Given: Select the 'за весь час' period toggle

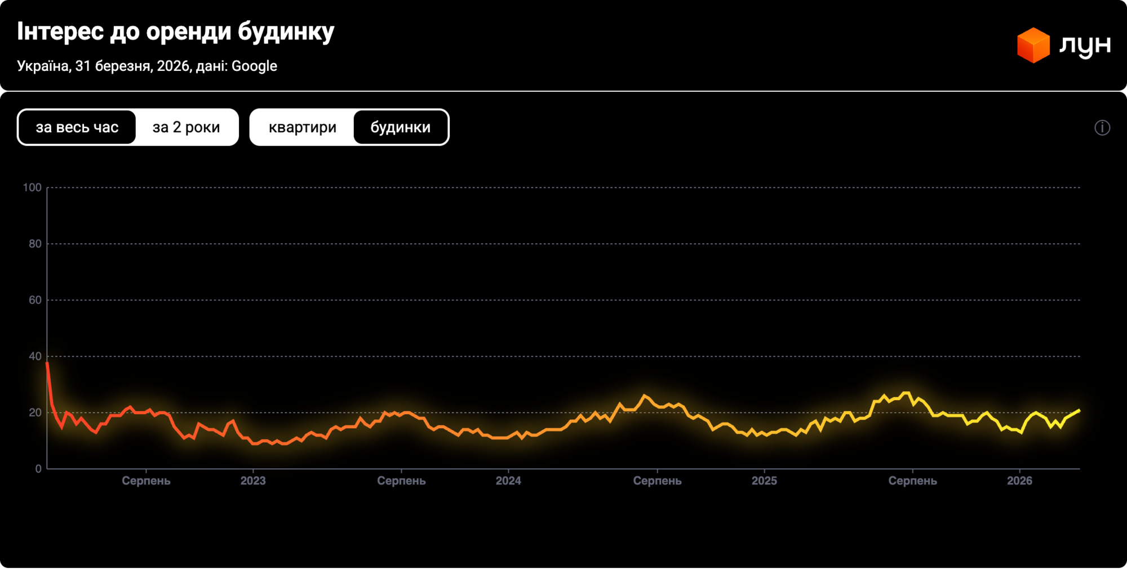Looking at the screenshot, I should pos(77,127).
